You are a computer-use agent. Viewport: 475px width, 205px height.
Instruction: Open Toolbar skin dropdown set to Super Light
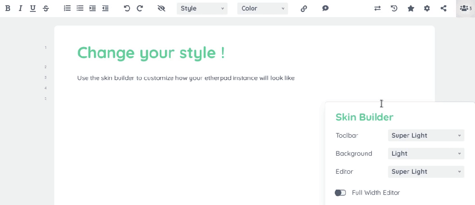tap(426, 135)
